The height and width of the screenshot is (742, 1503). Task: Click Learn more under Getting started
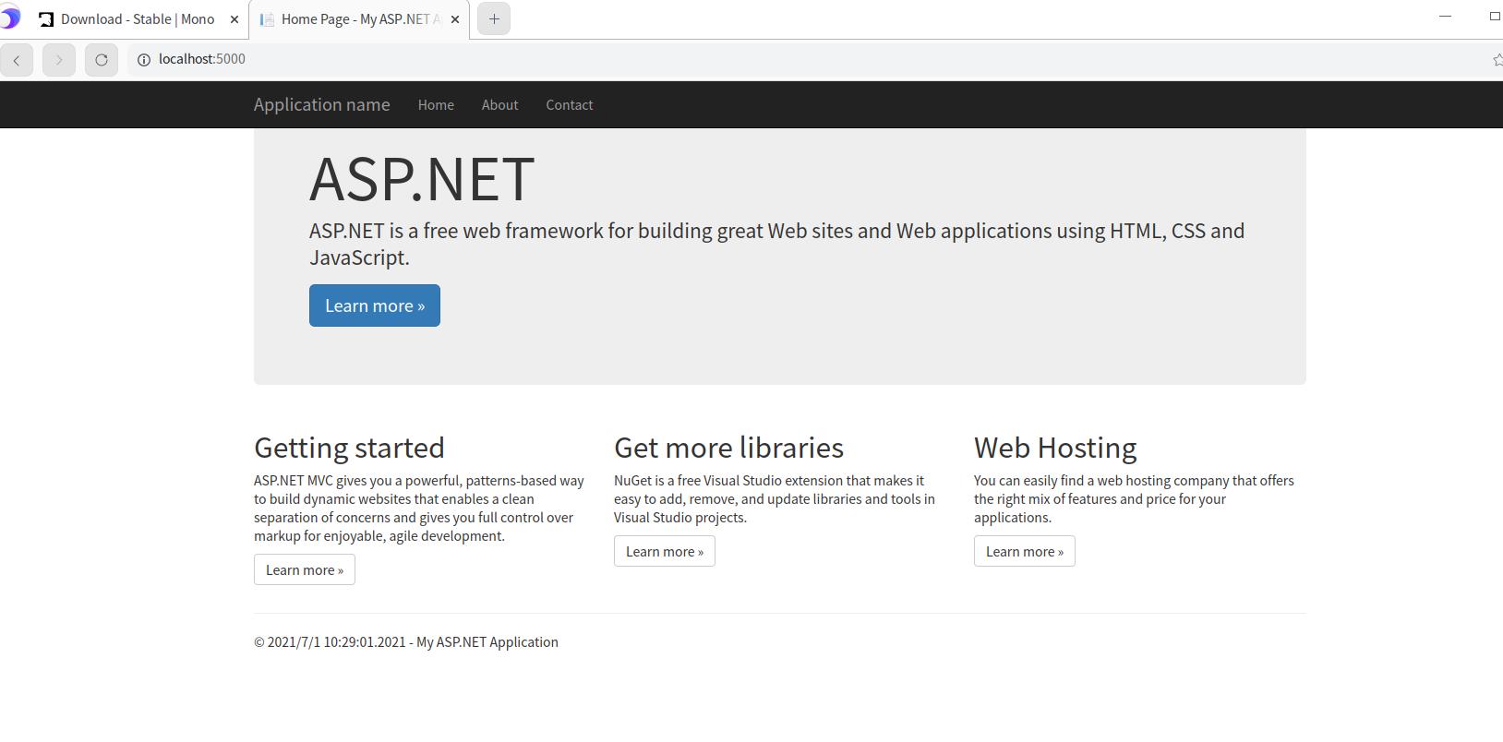point(305,569)
